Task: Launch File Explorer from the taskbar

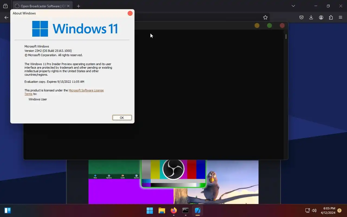Action: click(x=162, y=210)
